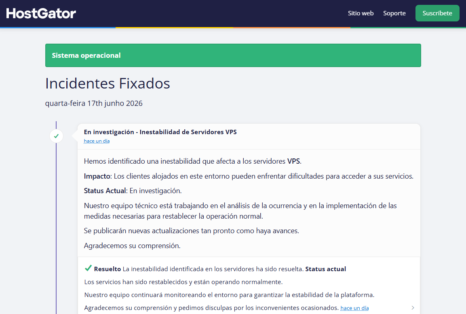The width and height of the screenshot is (466, 314).
Task: Click the HostGator logo
Action: click(41, 13)
